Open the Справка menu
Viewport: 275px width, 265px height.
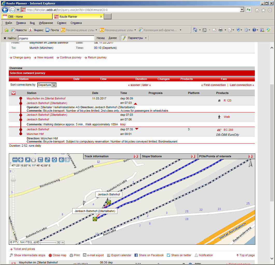pyautogui.click(x=76, y=23)
